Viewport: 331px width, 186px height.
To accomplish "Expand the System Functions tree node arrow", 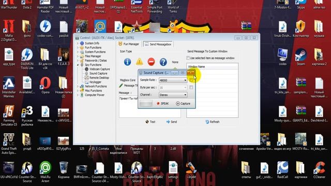I will (78, 52).
